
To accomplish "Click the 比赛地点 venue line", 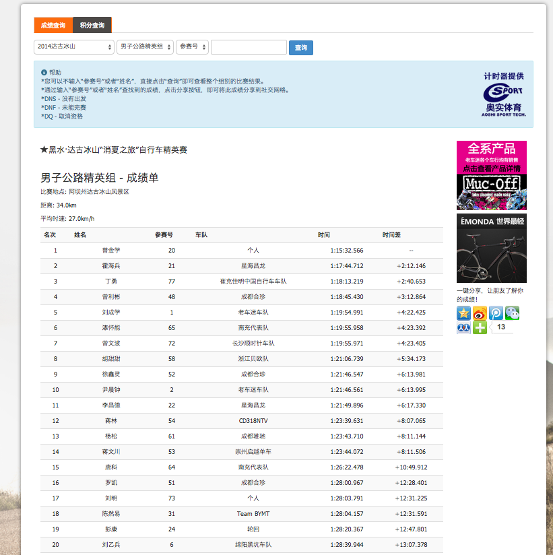I will pos(85,192).
